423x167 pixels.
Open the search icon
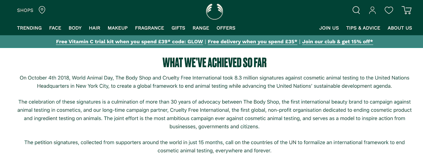[356, 10]
